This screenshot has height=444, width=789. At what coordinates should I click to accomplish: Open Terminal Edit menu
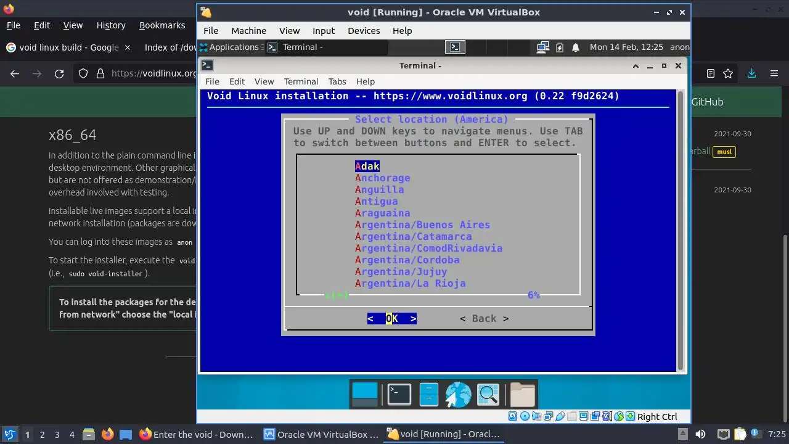click(x=237, y=81)
